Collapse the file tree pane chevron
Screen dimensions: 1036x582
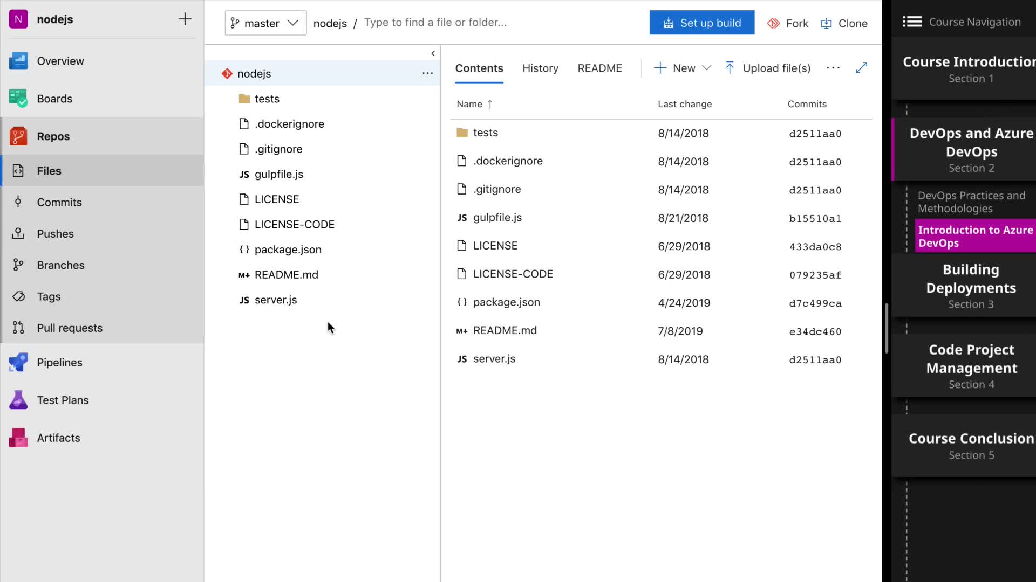[x=433, y=53]
